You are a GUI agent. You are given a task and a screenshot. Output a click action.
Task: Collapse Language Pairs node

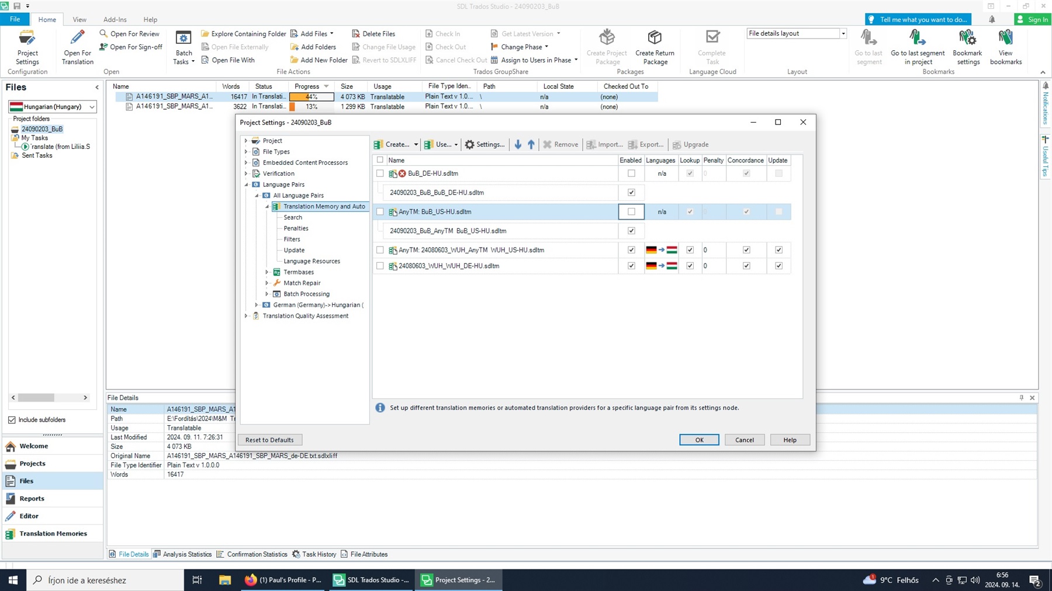246,185
